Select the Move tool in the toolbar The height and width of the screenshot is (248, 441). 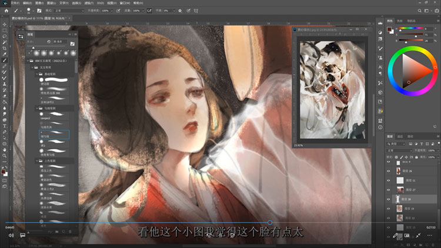point(5,24)
